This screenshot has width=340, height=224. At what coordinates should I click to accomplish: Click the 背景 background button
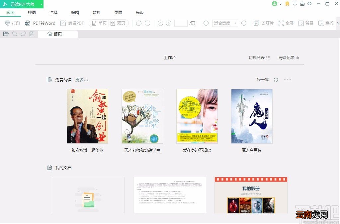[x=306, y=23]
